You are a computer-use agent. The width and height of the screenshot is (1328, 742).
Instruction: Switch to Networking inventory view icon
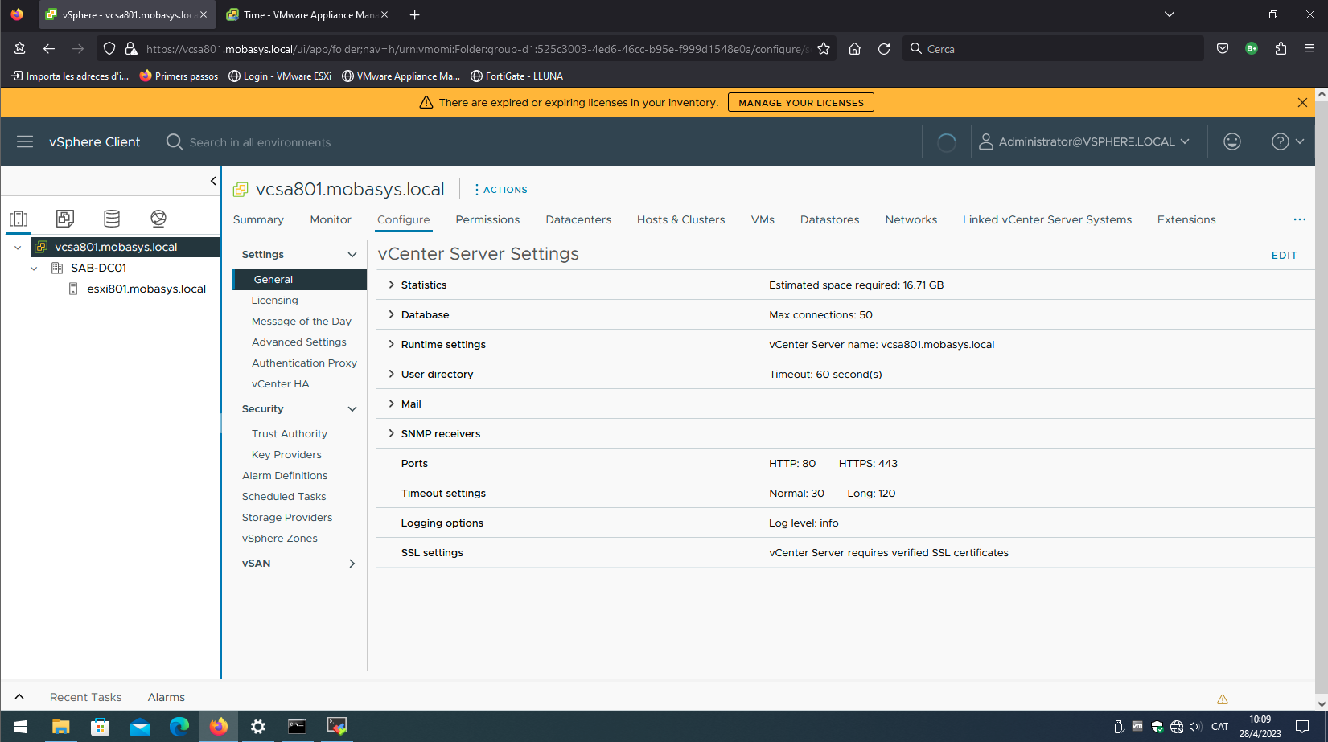(x=158, y=218)
